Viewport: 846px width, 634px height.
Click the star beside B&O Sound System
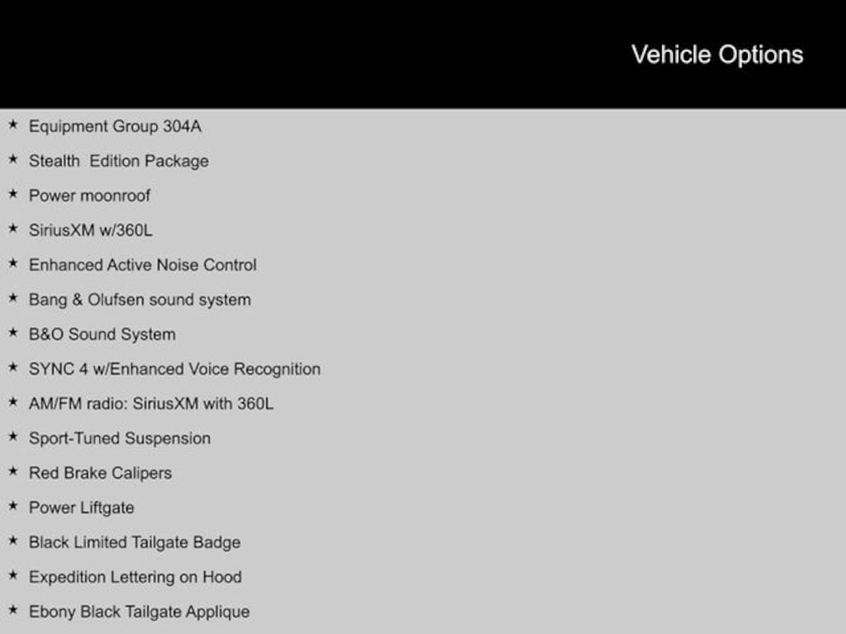click(12, 334)
